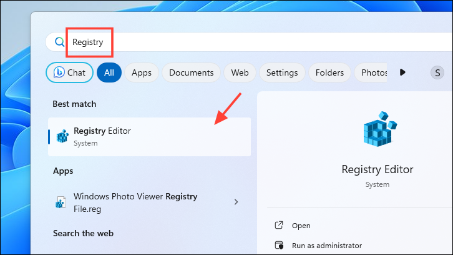Open Registry Editor best match result
The width and height of the screenshot is (453, 255).
point(149,137)
